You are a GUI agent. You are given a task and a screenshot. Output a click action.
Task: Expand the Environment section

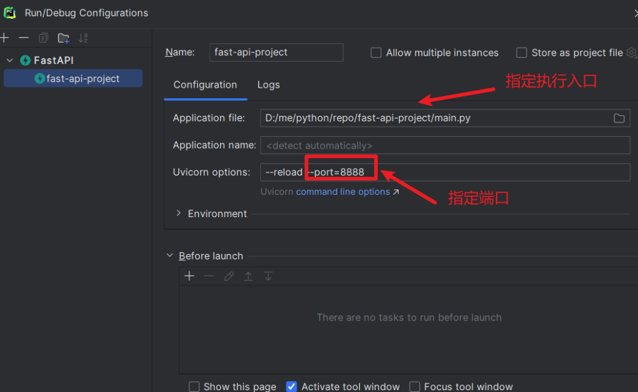click(x=178, y=213)
